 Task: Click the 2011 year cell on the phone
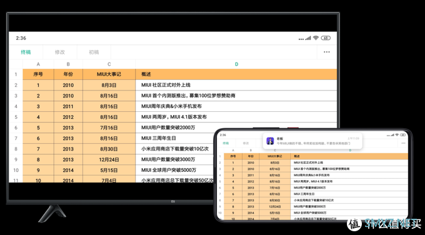[x=251, y=175]
